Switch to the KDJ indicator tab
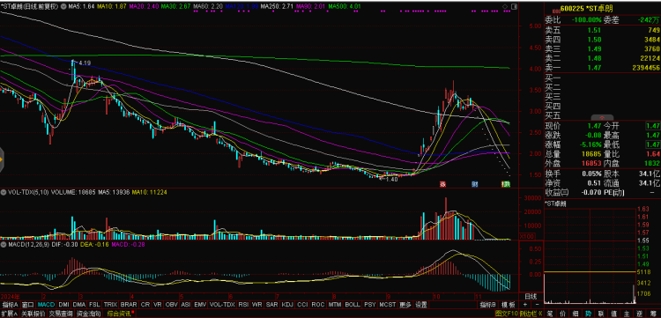Screen dimensions: 661x318 [287, 305]
